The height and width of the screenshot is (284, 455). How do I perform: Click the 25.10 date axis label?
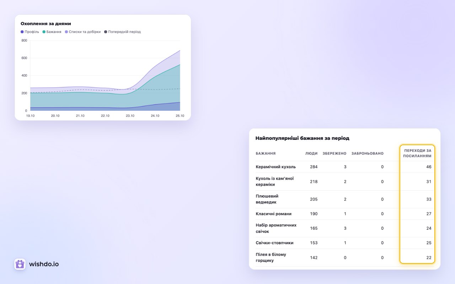tap(180, 116)
